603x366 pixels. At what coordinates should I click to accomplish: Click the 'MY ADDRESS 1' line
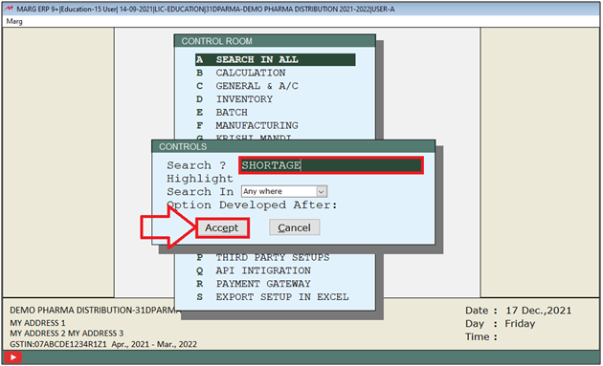click(x=37, y=323)
